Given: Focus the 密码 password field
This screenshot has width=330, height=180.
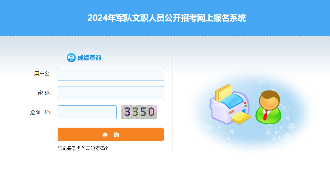Looking at the screenshot, I should point(111,93).
